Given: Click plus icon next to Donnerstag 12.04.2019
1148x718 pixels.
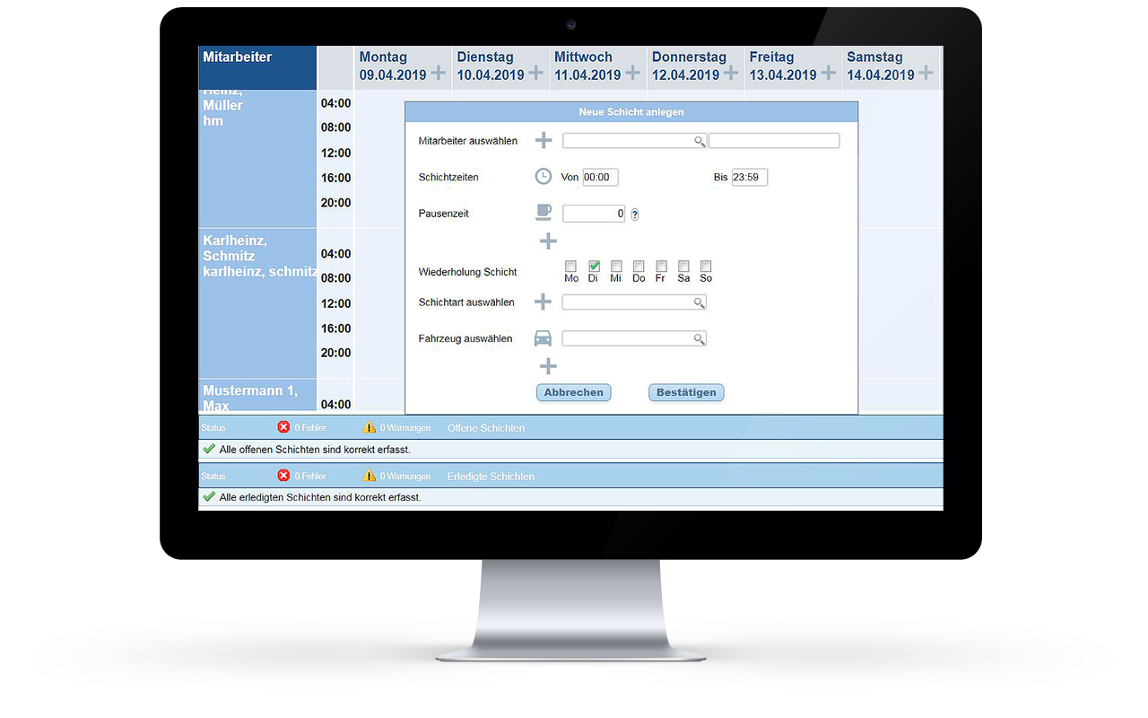Looking at the screenshot, I should tap(731, 74).
